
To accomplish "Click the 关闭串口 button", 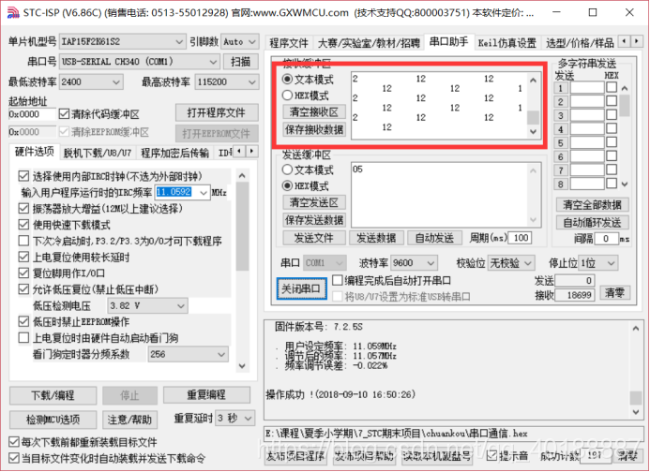I will tap(301, 288).
